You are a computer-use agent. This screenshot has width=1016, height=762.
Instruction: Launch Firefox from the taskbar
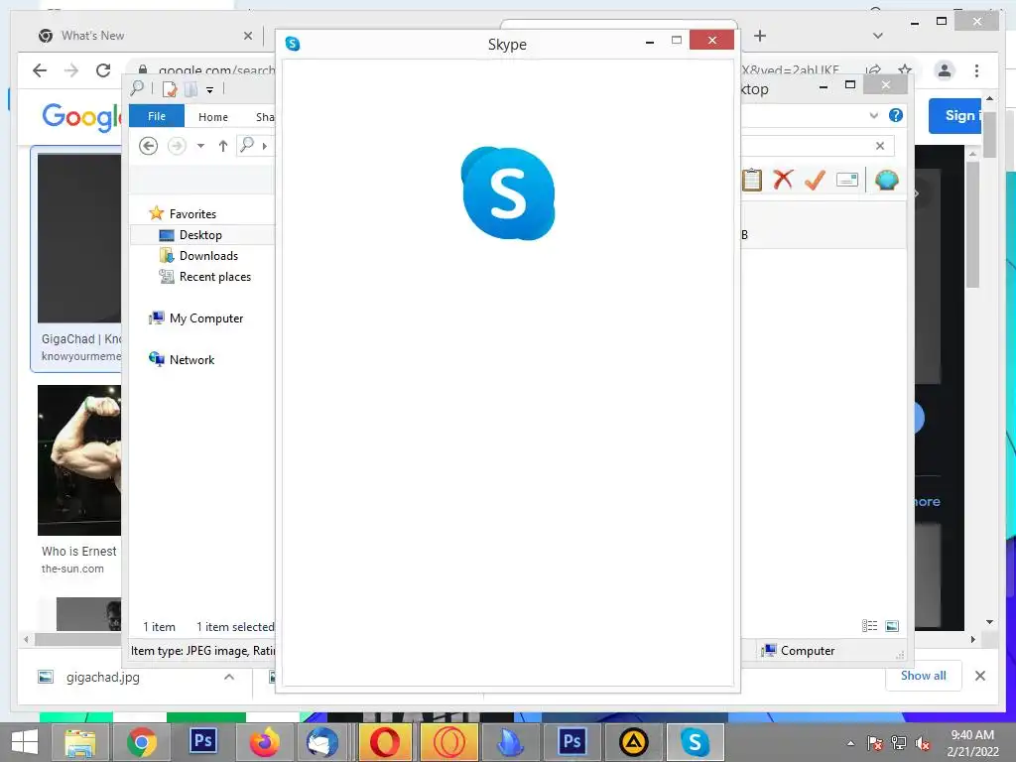tap(264, 742)
